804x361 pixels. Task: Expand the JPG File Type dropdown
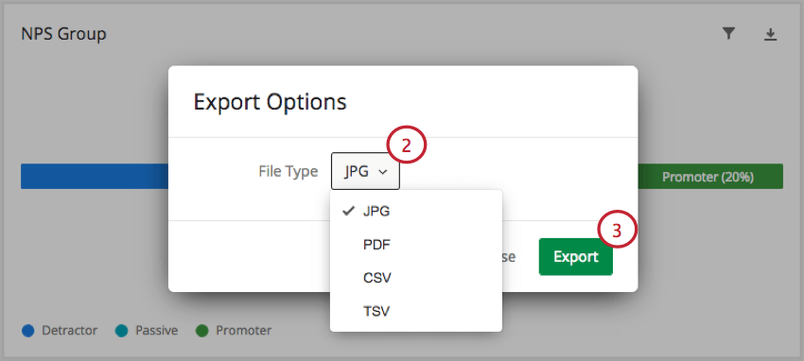[x=365, y=172]
